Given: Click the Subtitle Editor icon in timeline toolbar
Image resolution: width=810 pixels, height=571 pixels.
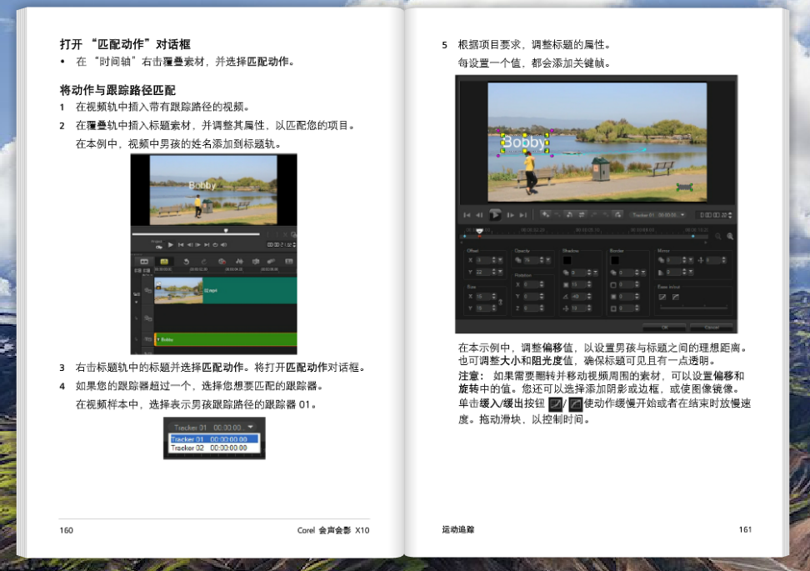Looking at the screenshot, I should [289, 262].
